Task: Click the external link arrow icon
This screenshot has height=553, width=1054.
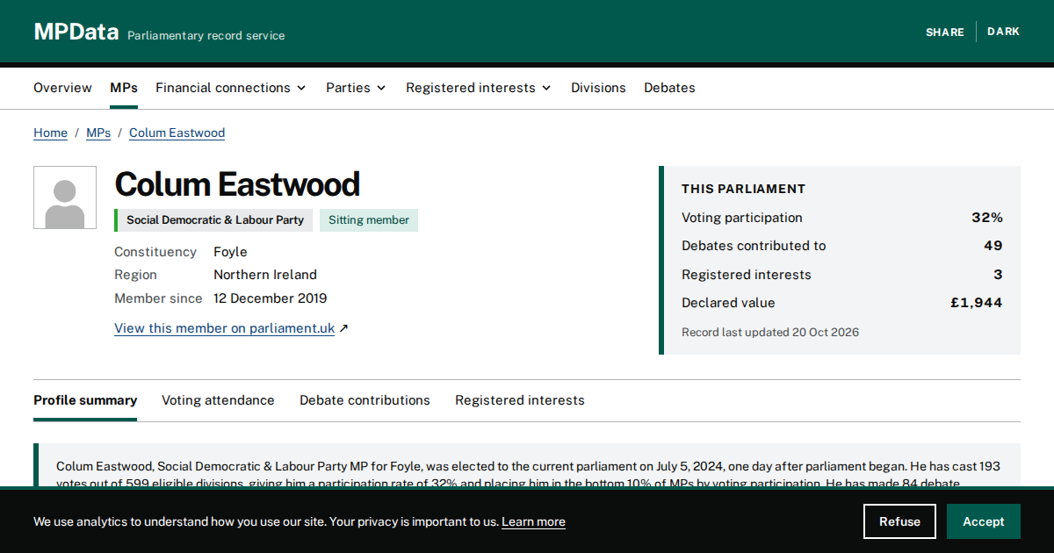Action: click(343, 328)
